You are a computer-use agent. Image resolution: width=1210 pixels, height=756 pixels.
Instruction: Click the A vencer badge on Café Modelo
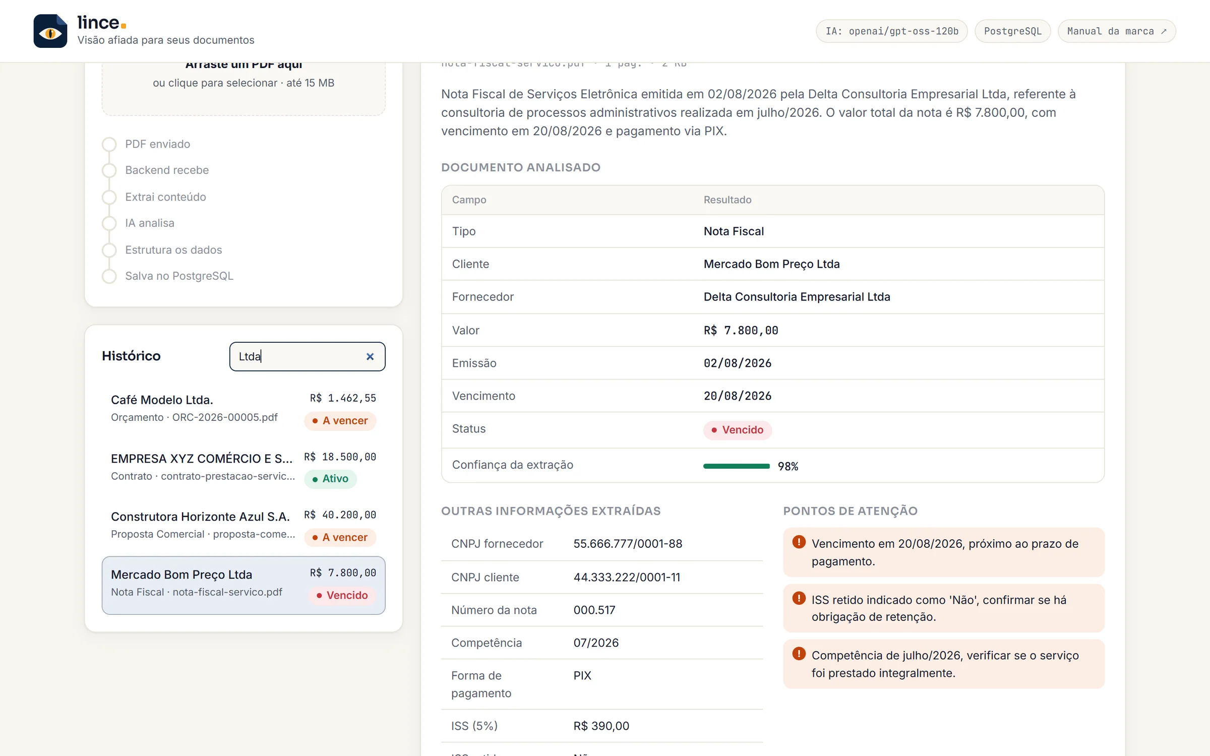(340, 421)
